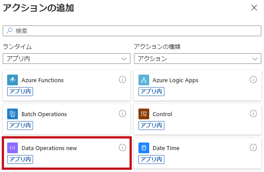Click the Batch Operations connector icon
Screen dimensions: 264x172
click(x=13, y=114)
